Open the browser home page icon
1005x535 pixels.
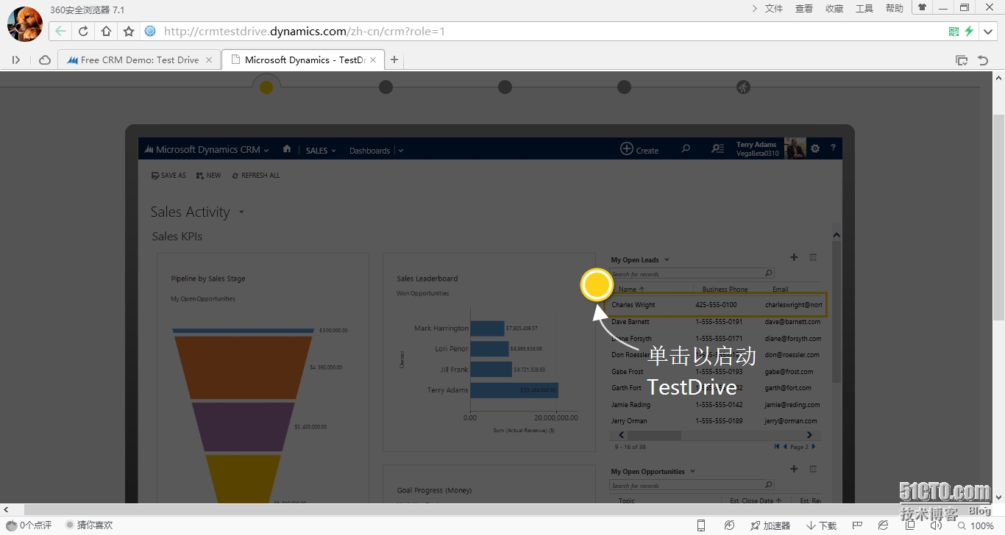106,31
